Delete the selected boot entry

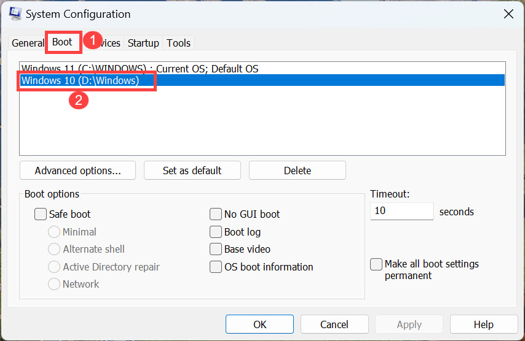click(297, 170)
